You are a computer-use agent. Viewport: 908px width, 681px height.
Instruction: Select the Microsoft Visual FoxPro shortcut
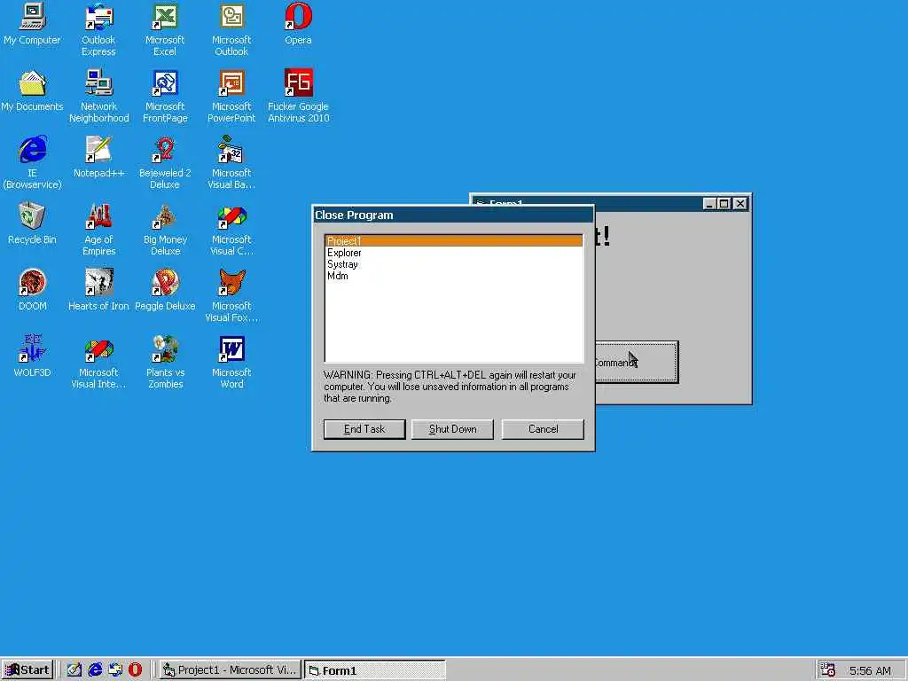pos(231,295)
